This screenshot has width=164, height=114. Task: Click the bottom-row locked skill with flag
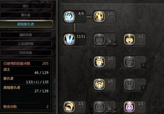(x=99, y=107)
